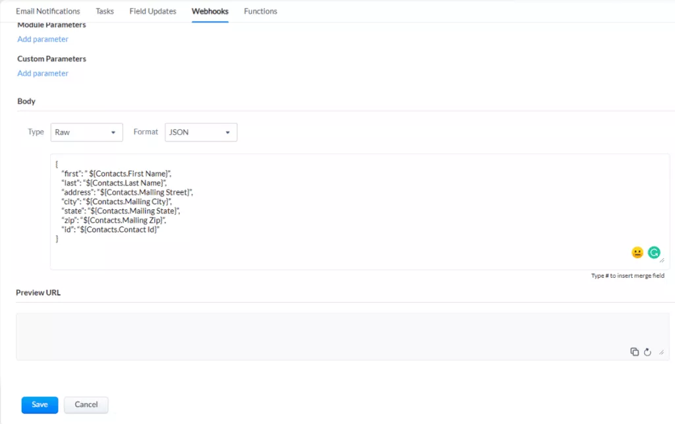
Task: Cancel the webhook editing
Action: (x=86, y=405)
